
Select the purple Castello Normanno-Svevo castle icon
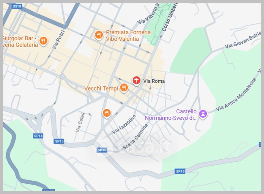click(203, 114)
